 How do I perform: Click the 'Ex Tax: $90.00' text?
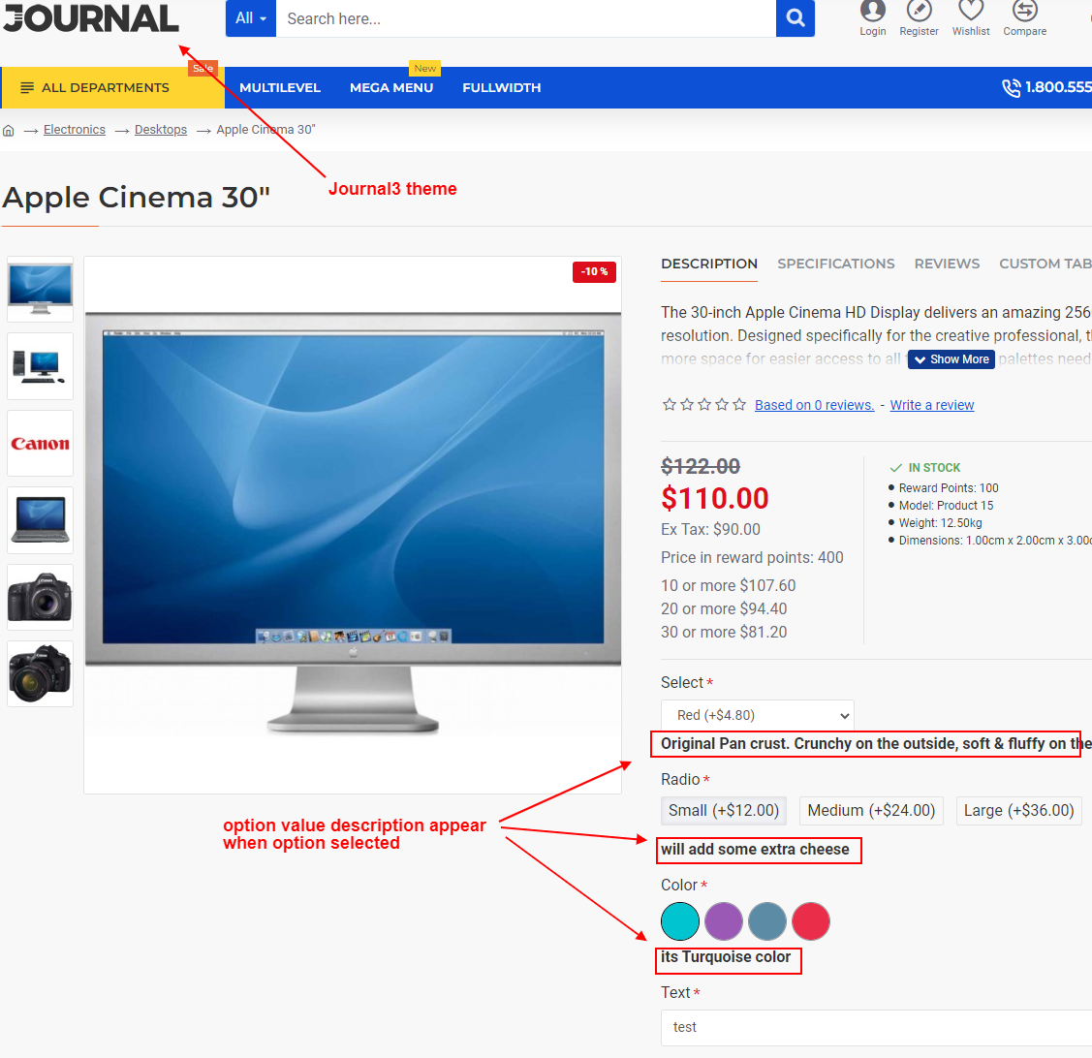point(710,529)
